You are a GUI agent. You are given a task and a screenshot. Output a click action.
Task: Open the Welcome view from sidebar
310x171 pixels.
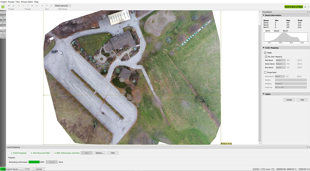(x=3, y=13)
